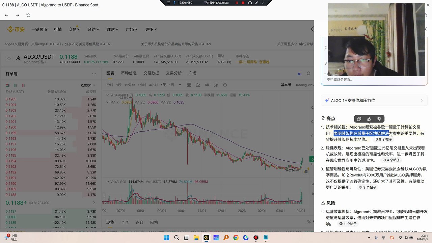The image size is (432, 243).
Task: Select 1周 chart interval
Action: pyautogui.click(x=171, y=85)
